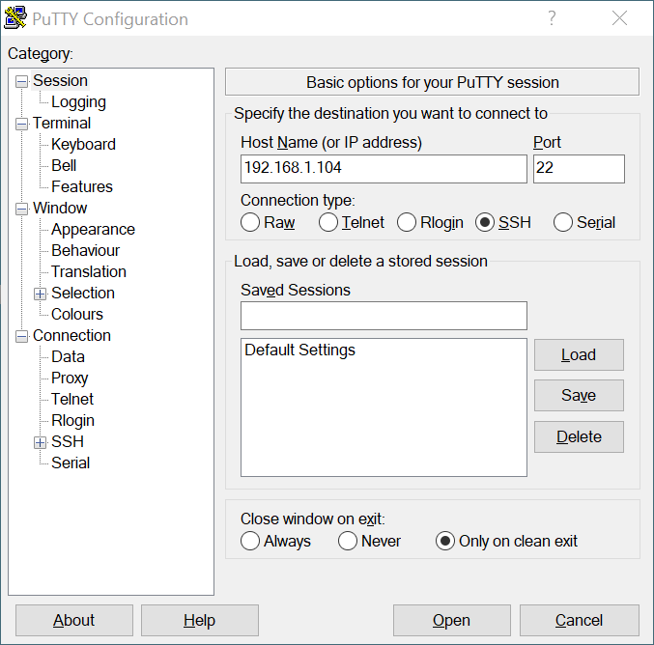Click the Save session button

(579, 395)
